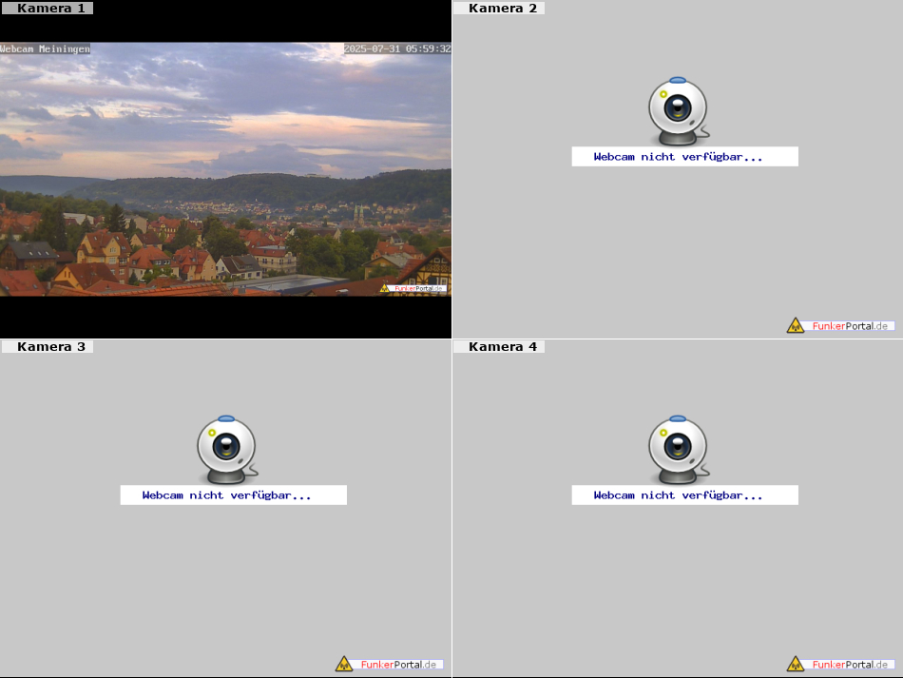Click 'Webcam nicht verfügbar...' in Kamera 3
The image size is (903, 678).
point(226,494)
